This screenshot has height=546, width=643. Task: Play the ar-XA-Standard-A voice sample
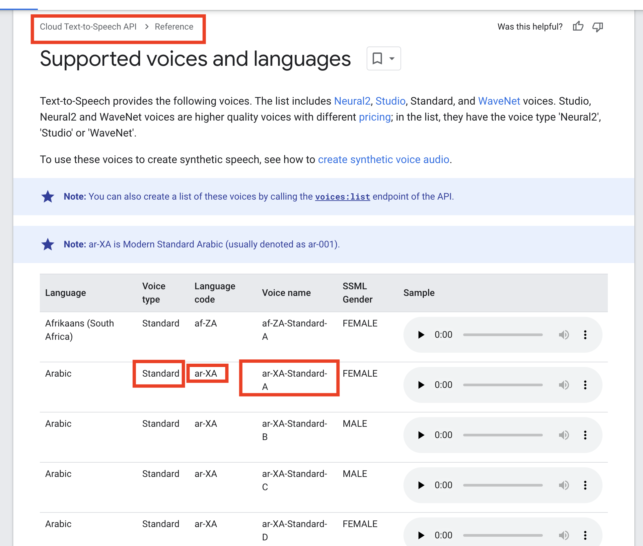point(421,385)
